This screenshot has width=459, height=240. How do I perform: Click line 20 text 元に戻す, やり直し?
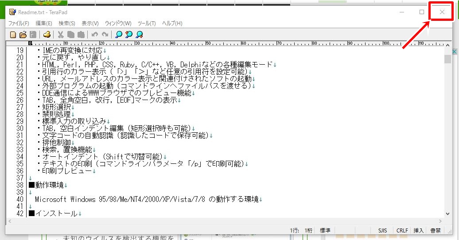74,58
